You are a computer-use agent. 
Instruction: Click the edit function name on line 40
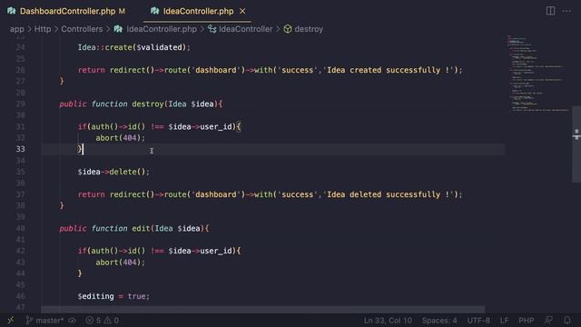pyautogui.click(x=141, y=228)
